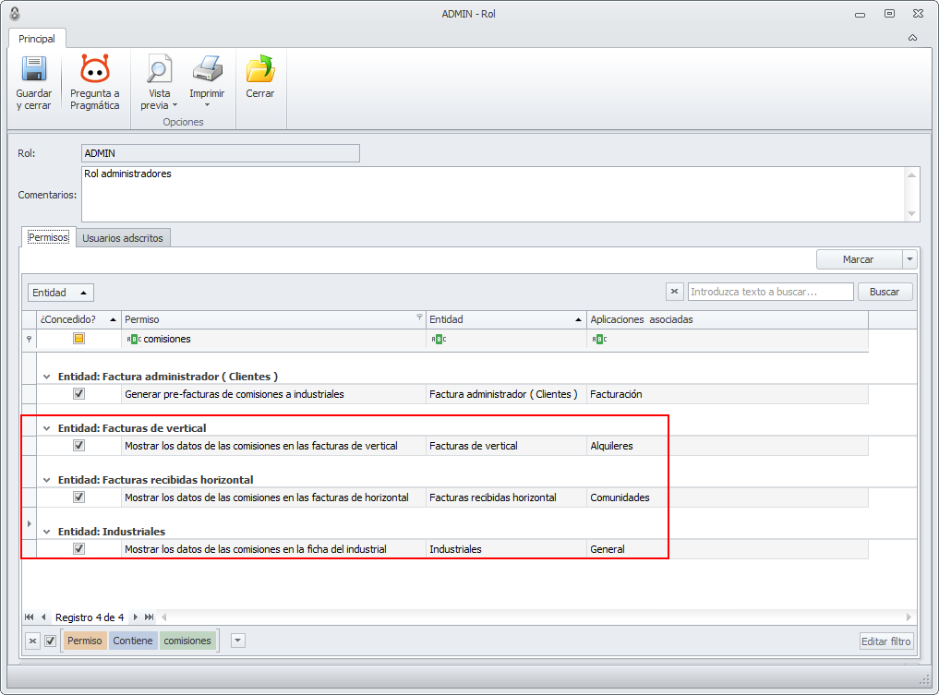
Task: Go to the last record navigator icon
Action: coord(150,617)
